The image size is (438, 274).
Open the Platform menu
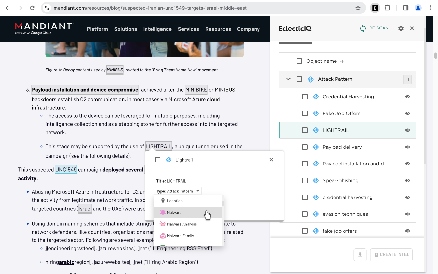pyautogui.click(x=98, y=29)
